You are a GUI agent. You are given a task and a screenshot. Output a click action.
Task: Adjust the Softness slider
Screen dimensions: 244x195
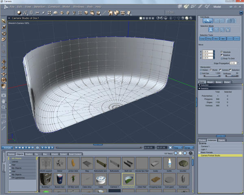click(232, 76)
